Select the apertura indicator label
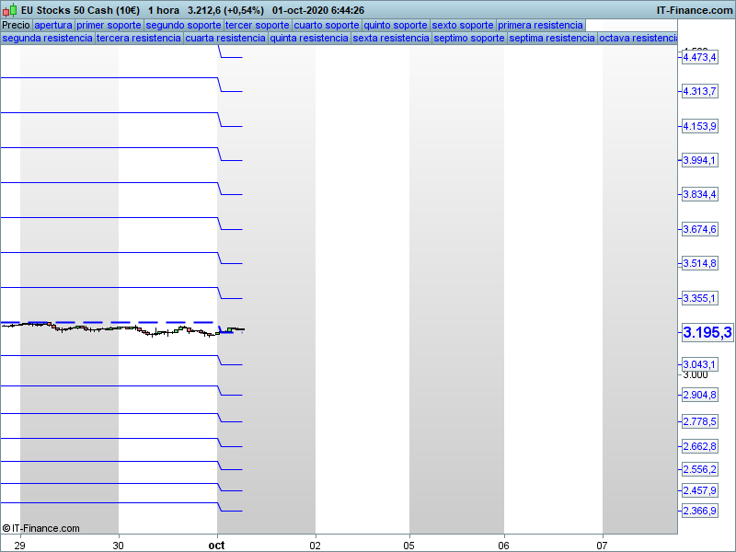 pos(53,25)
